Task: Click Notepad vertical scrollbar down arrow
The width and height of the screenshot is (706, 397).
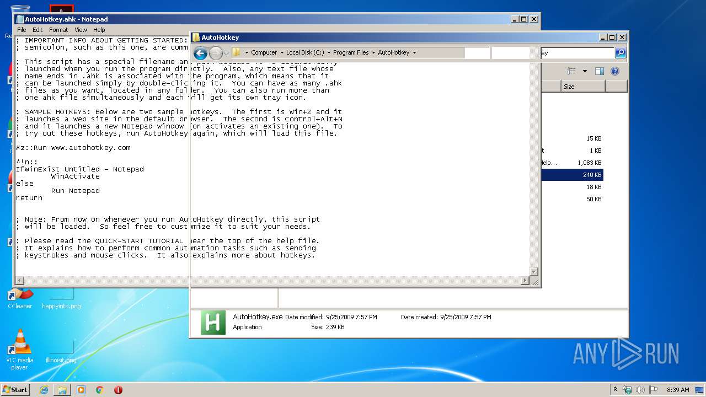Action: click(x=533, y=271)
